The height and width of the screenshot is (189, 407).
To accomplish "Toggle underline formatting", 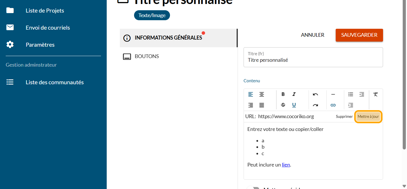I will click(294, 105).
